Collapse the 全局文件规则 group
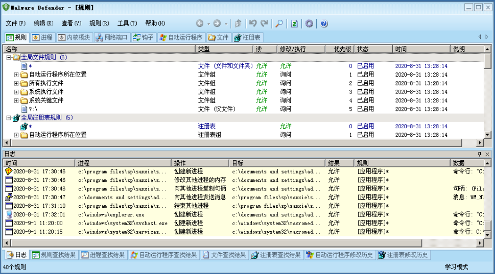 point(8,57)
